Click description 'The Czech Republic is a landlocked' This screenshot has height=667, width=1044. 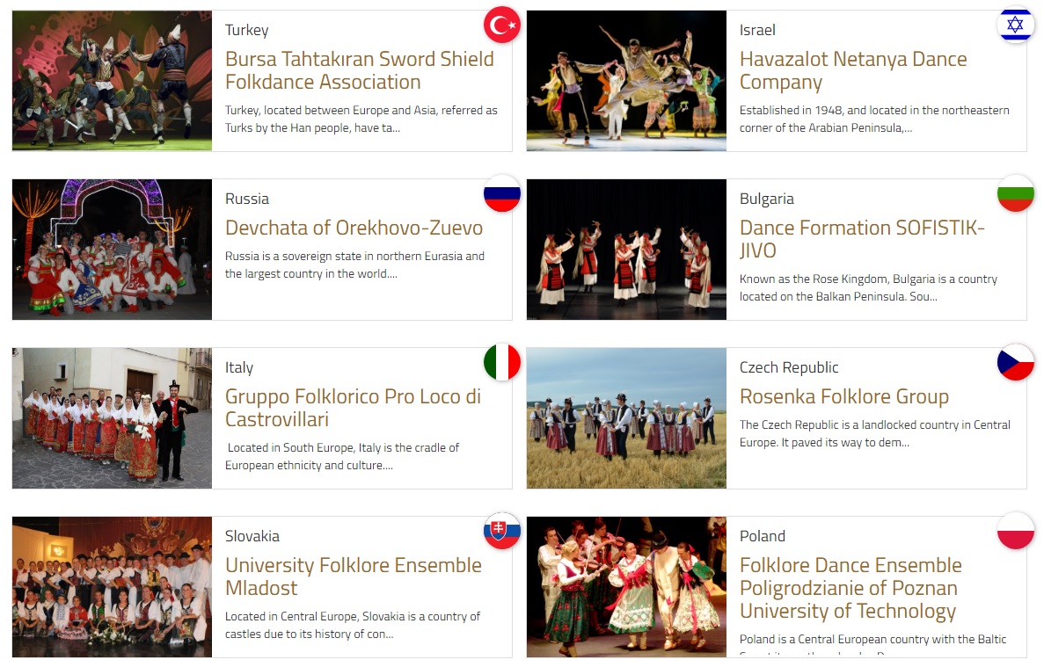875,433
